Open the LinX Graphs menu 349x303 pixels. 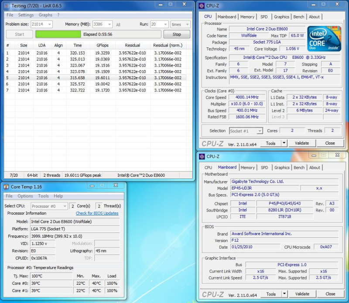[45, 15]
